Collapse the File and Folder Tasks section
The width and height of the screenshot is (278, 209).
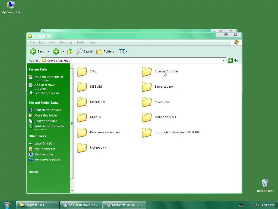tap(43, 103)
